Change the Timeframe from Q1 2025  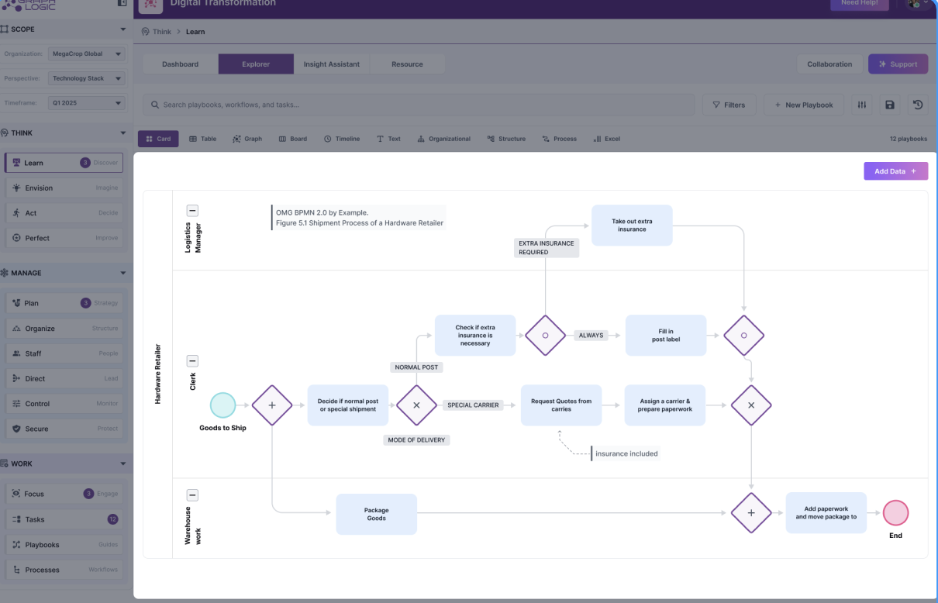(x=86, y=103)
